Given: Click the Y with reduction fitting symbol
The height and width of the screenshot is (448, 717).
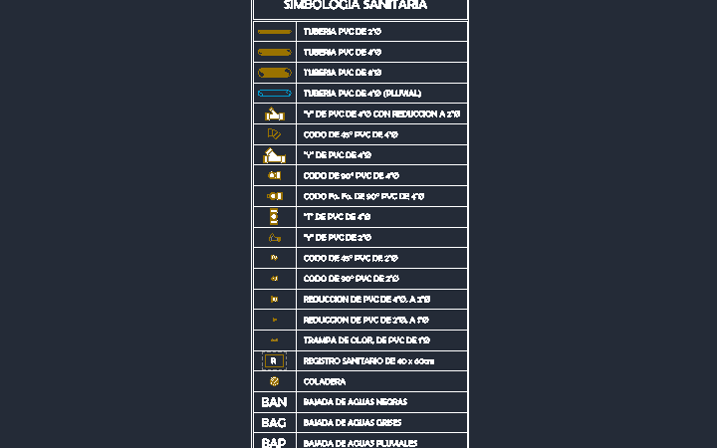Looking at the screenshot, I should coord(275,113).
